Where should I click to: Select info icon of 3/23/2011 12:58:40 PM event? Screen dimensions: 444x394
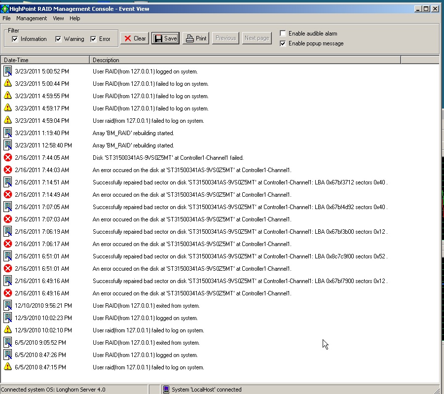[x=7, y=145]
